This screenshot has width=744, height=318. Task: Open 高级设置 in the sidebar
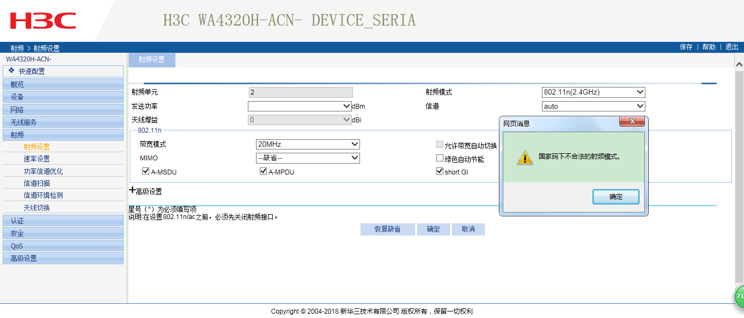pos(63,258)
